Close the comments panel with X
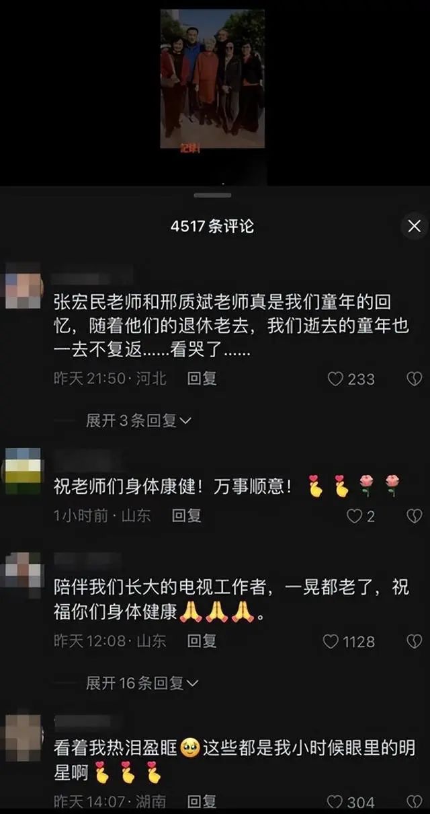This screenshot has width=430, height=814. [415, 226]
